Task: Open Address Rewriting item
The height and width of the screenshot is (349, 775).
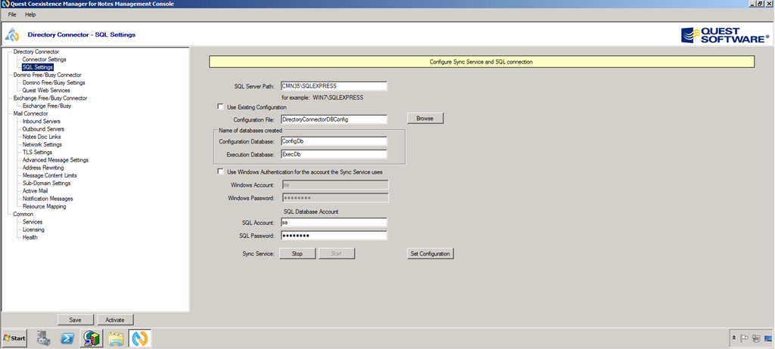Action: tap(43, 168)
